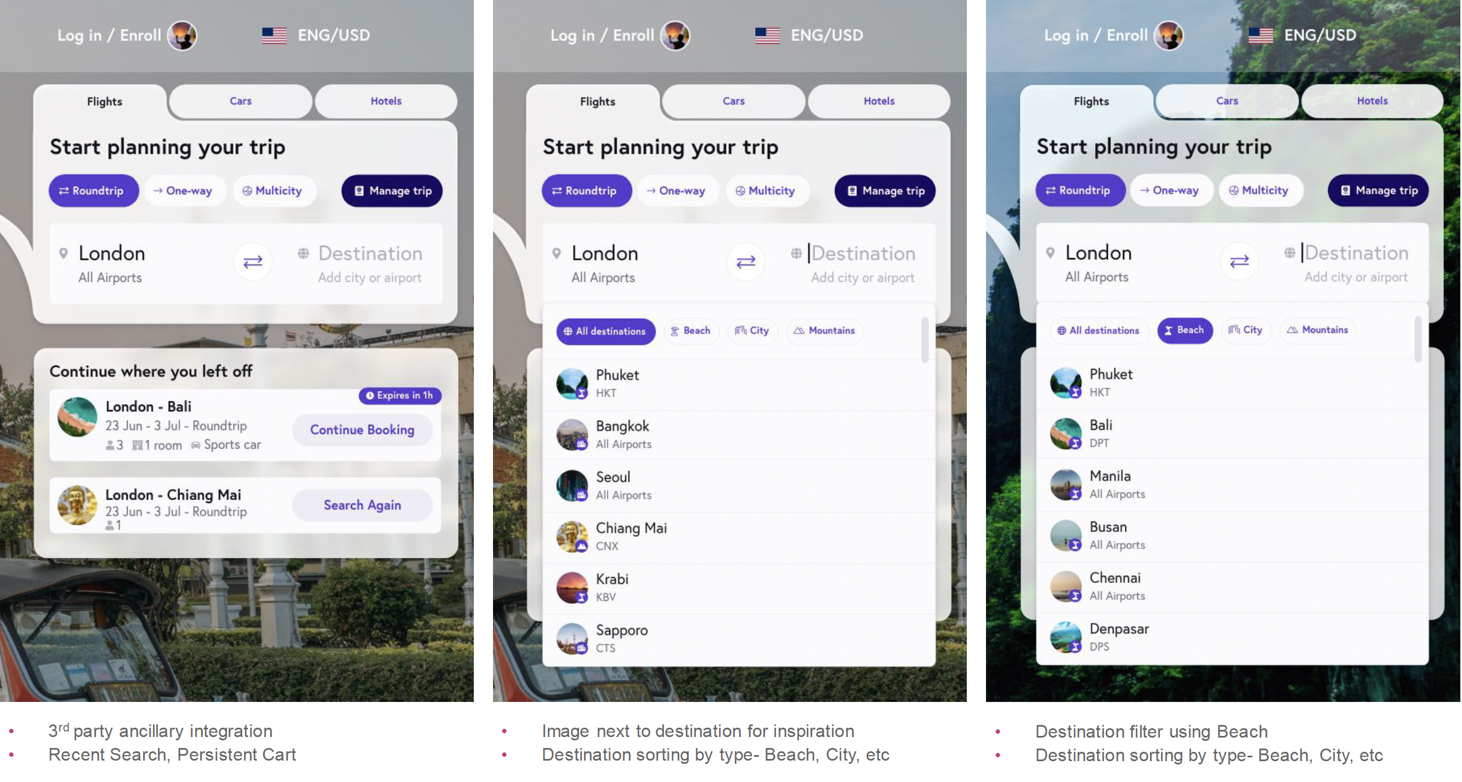Screen dimensions: 1462x782
Task: Select the Busan beach thumbnail
Action: [x=1066, y=535]
